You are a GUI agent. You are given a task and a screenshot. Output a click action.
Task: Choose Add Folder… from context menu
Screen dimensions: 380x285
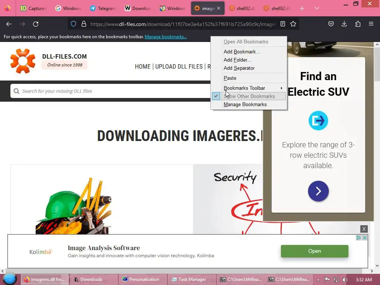pyautogui.click(x=249, y=60)
